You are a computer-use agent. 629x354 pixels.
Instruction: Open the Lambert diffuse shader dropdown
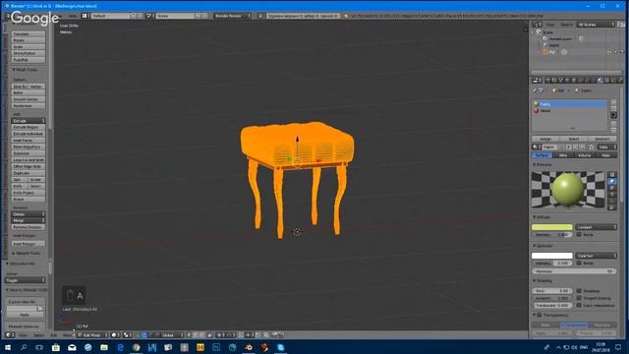click(x=597, y=227)
